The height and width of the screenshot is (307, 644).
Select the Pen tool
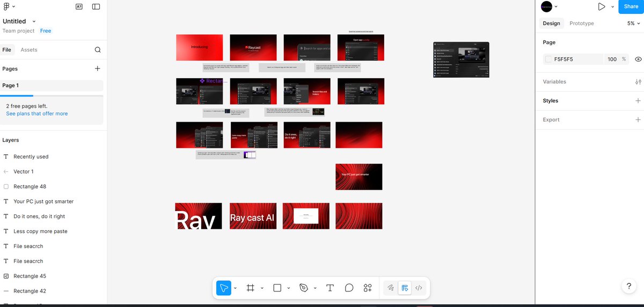[x=304, y=288]
